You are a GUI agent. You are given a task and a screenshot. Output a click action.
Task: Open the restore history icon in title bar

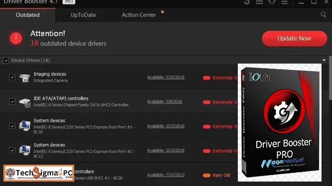[247, 2]
